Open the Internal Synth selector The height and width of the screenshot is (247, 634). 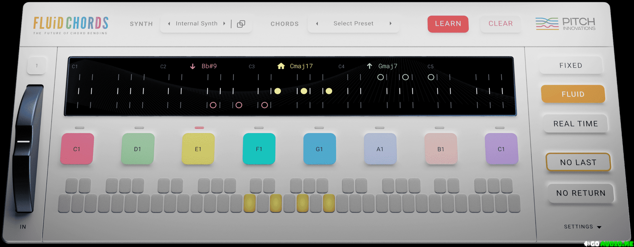tap(196, 24)
